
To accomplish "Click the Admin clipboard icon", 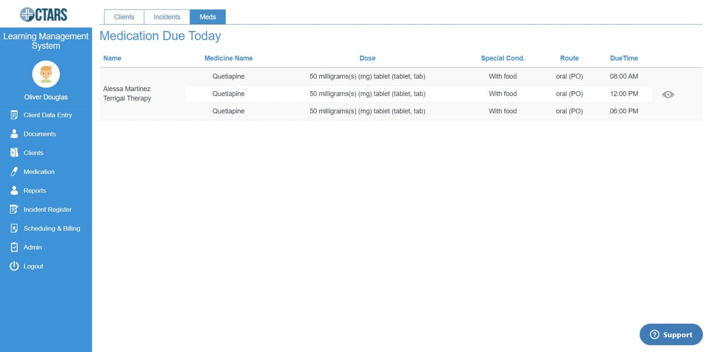I will point(14,247).
